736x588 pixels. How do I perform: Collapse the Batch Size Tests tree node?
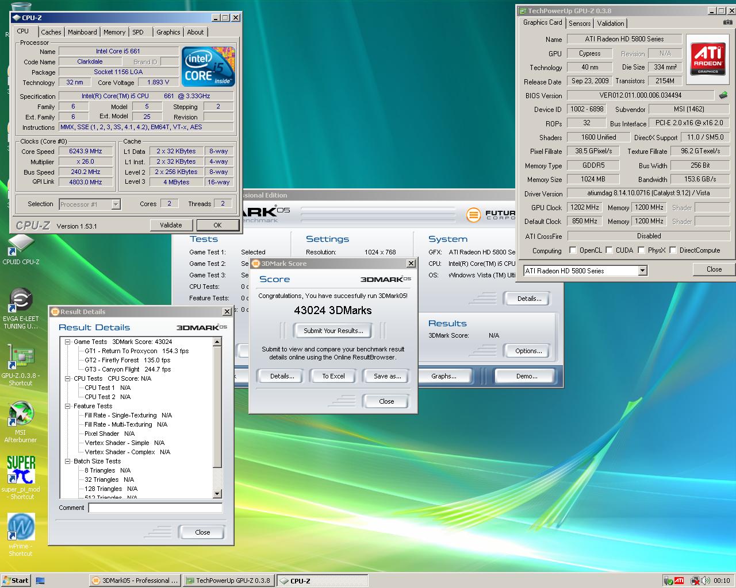click(68, 461)
